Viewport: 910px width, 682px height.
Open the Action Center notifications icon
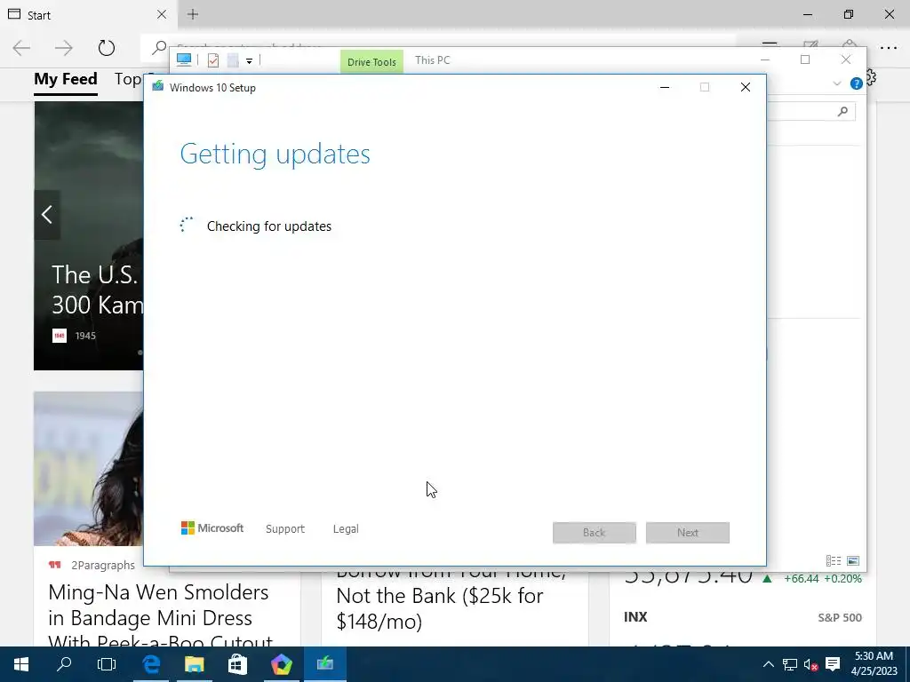point(833,664)
